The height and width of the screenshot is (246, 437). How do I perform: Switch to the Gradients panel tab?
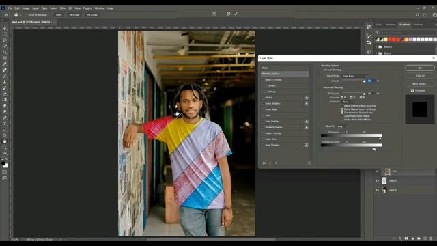(x=404, y=25)
